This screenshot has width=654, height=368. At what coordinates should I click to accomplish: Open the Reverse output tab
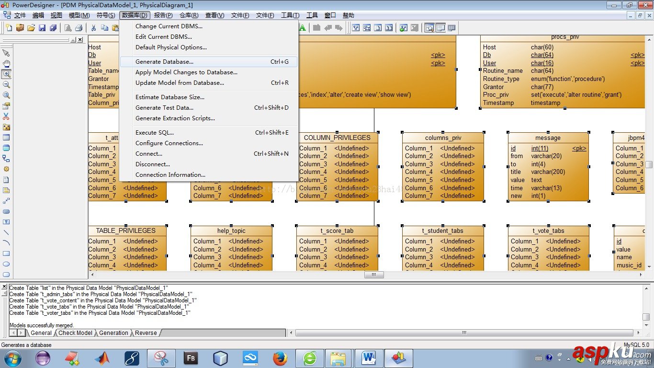(x=146, y=333)
